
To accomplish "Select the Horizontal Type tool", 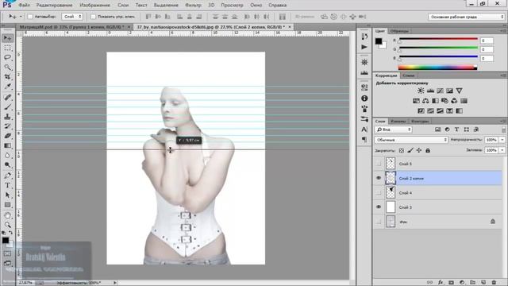I will [x=7, y=185].
